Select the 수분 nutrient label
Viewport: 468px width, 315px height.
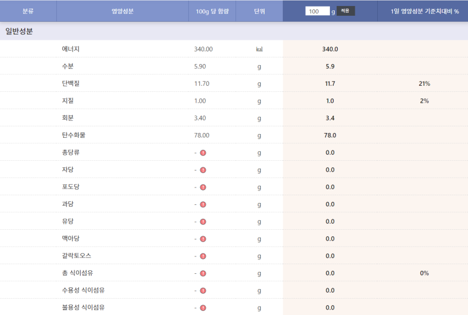(68, 66)
